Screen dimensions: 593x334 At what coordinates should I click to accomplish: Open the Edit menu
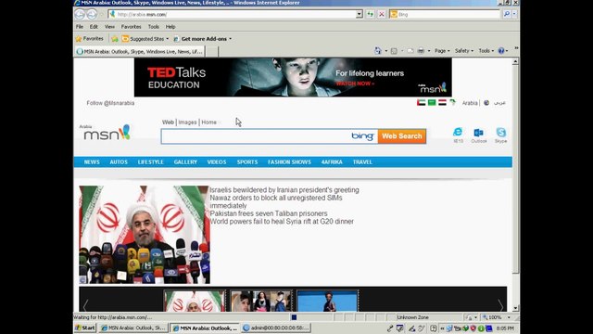coord(94,27)
